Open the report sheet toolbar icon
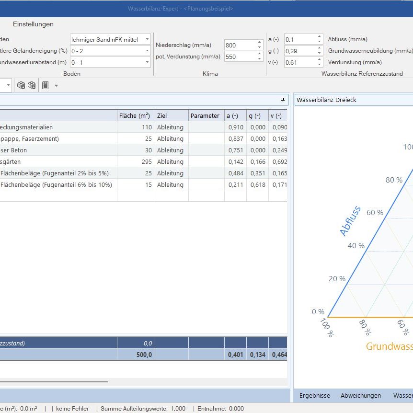Image resolution: width=413 pixels, height=413 pixels. pyautogui.click(x=46, y=85)
